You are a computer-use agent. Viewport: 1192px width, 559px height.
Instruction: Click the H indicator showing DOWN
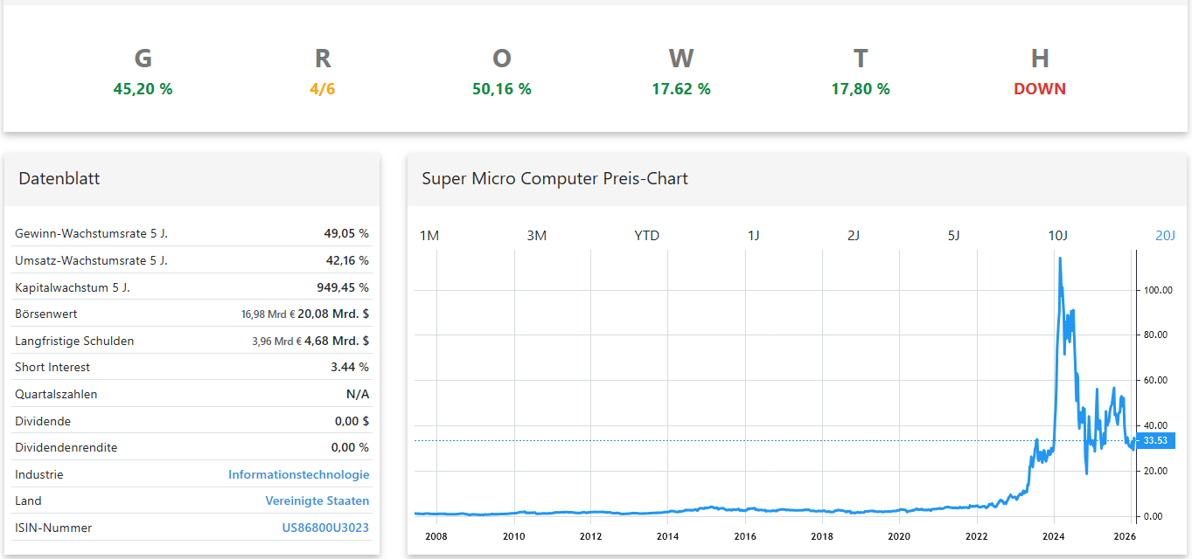tap(1039, 88)
